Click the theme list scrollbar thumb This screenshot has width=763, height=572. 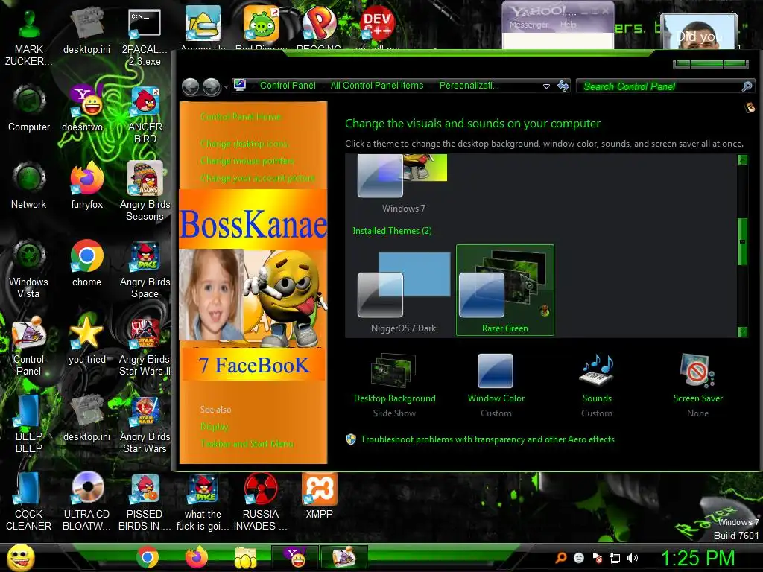pos(743,241)
